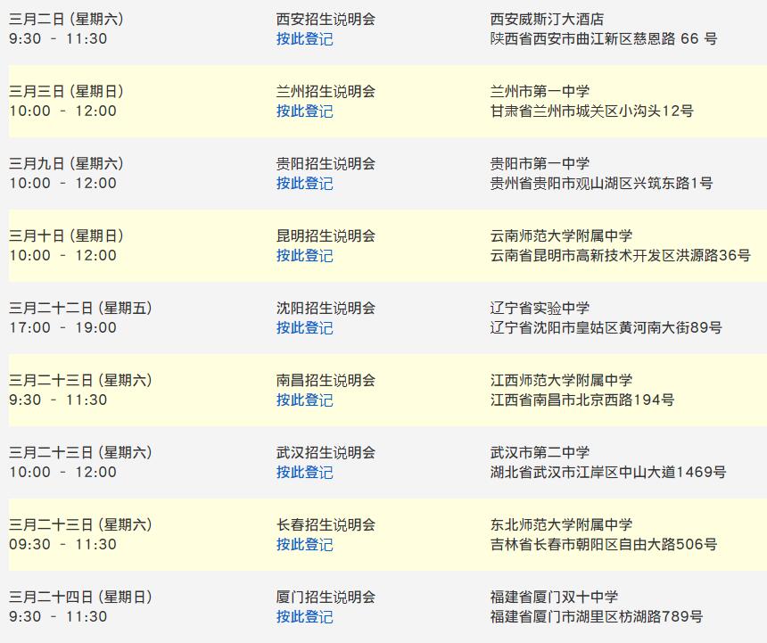Click the date 三月二十二日 (星期五)
The height and width of the screenshot is (643, 767).
pyautogui.click(x=80, y=308)
